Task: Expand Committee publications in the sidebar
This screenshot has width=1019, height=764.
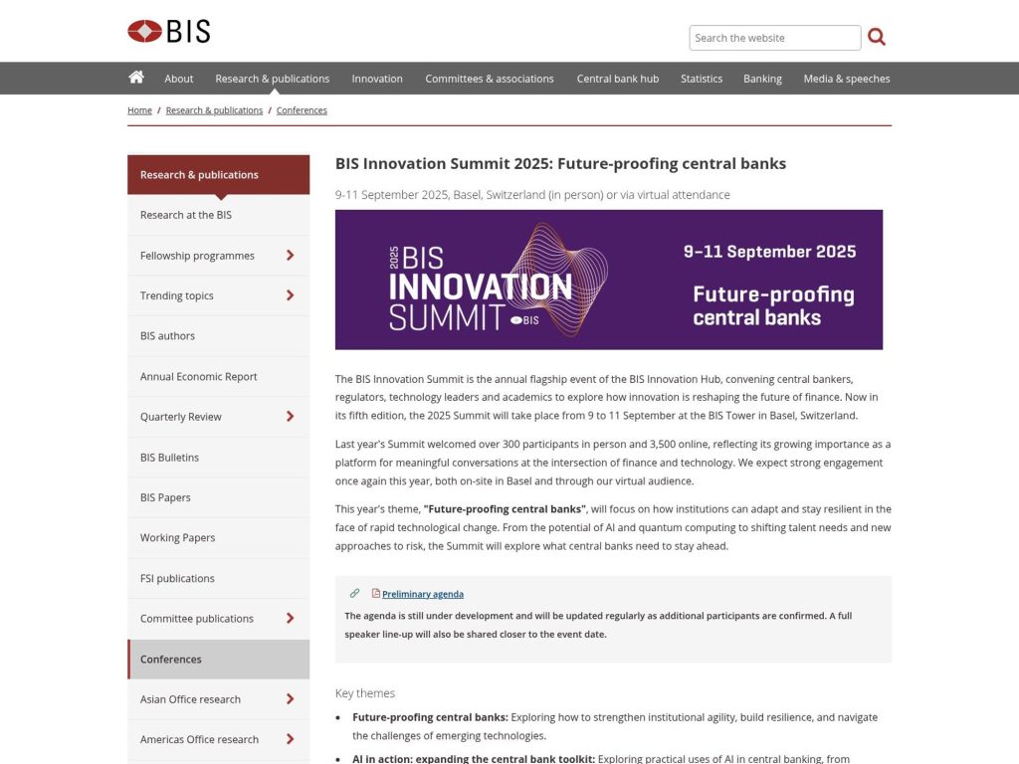Action: click(290, 618)
